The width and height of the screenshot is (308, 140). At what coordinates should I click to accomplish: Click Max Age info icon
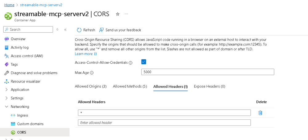[x=92, y=73]
